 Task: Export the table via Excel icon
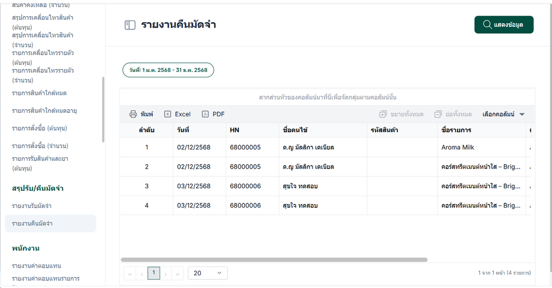pos(167,114)
